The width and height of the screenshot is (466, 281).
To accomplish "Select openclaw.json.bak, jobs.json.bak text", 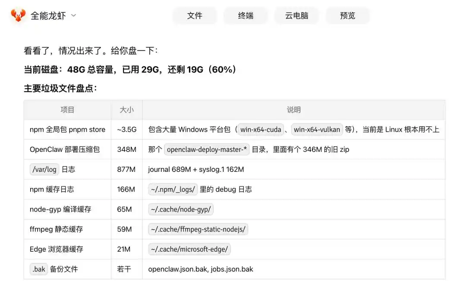I will (201, 269).
